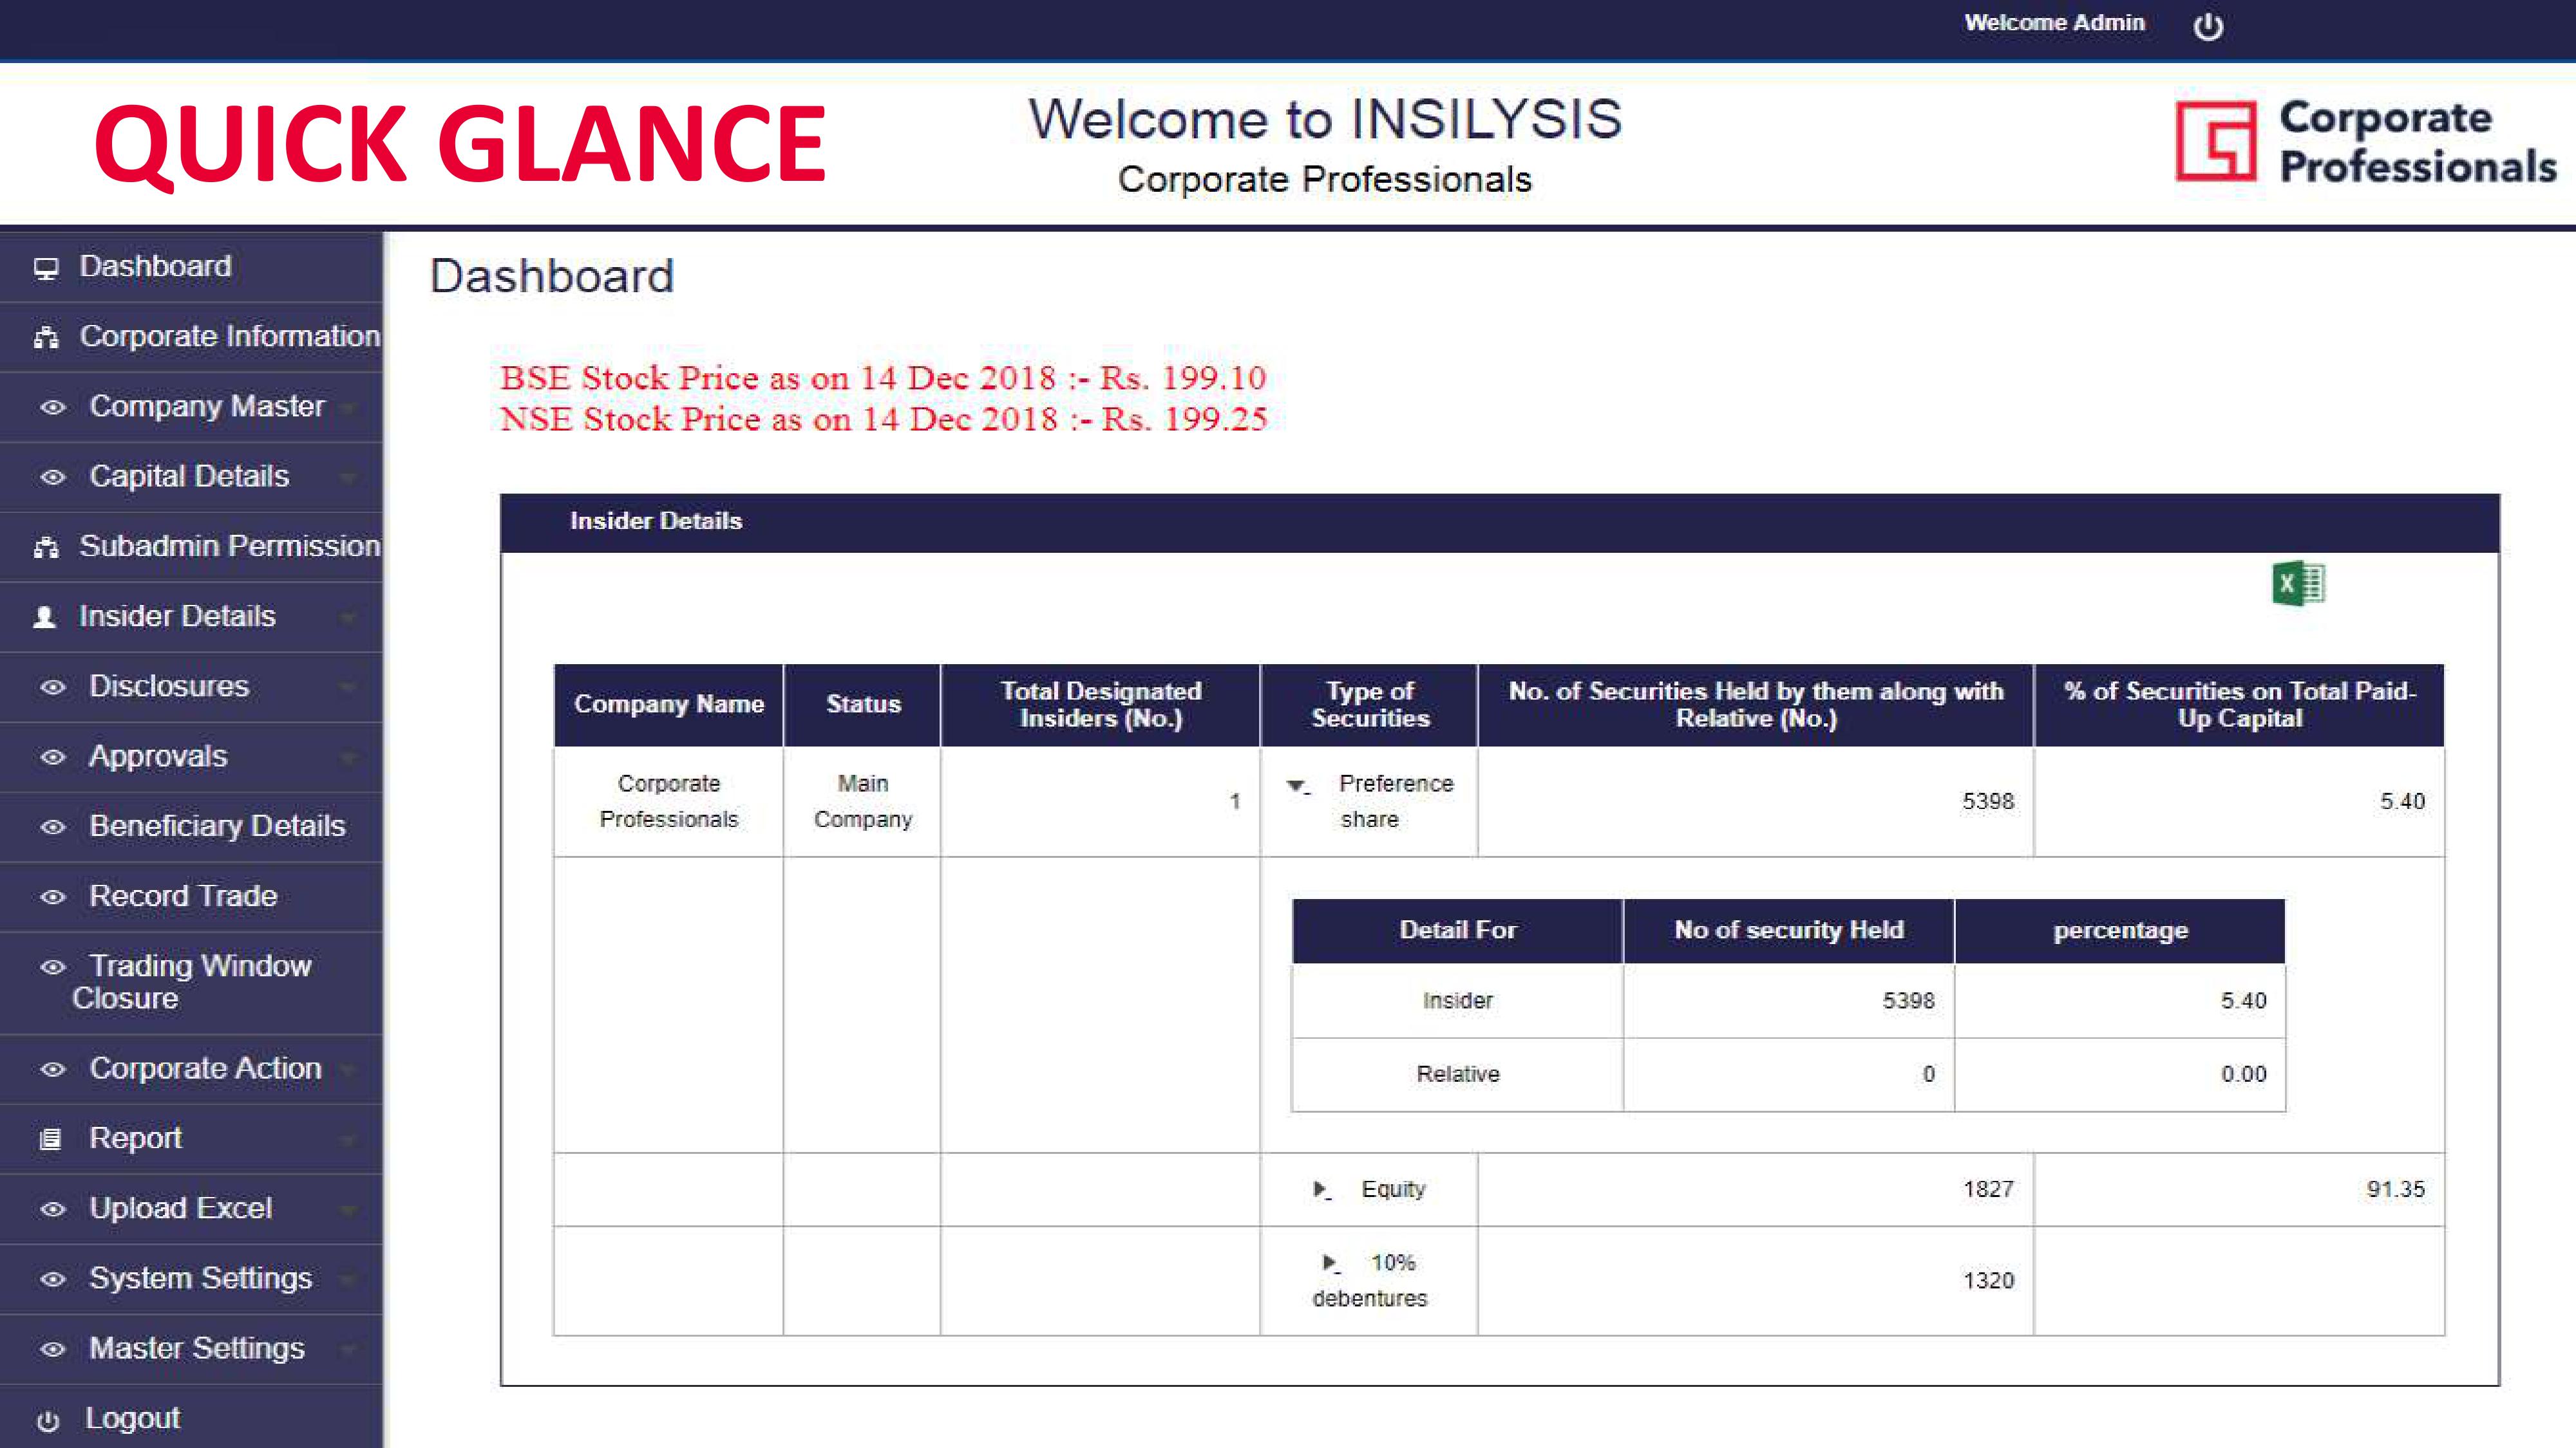Open the Disclosures menu dropdown arrow
This screenshot has width=2576, height=1448.
click(348, 687)
